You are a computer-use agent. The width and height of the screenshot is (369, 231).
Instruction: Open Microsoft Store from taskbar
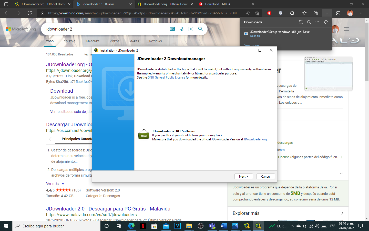pyautogui.click(x=154, y=226)
